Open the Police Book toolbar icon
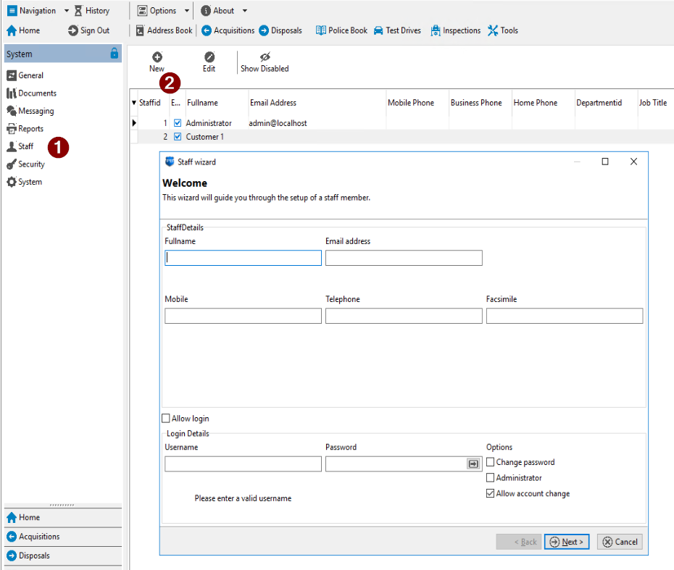674x570 pixels. pos(320,30)
